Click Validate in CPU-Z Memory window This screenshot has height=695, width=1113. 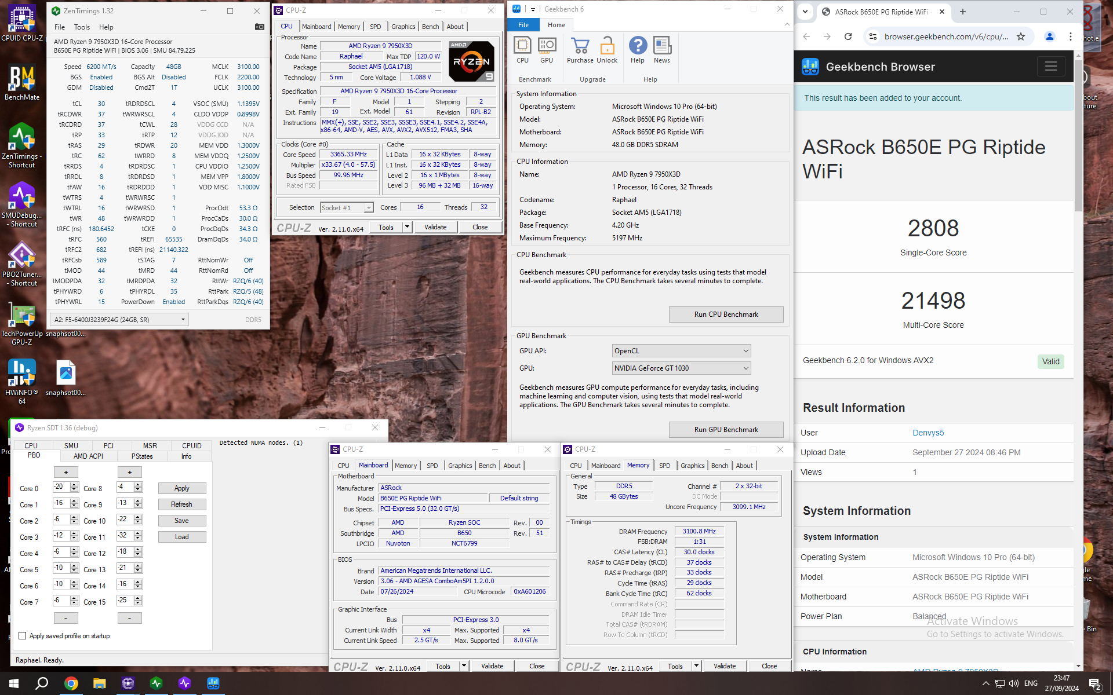tap(724, 666)
